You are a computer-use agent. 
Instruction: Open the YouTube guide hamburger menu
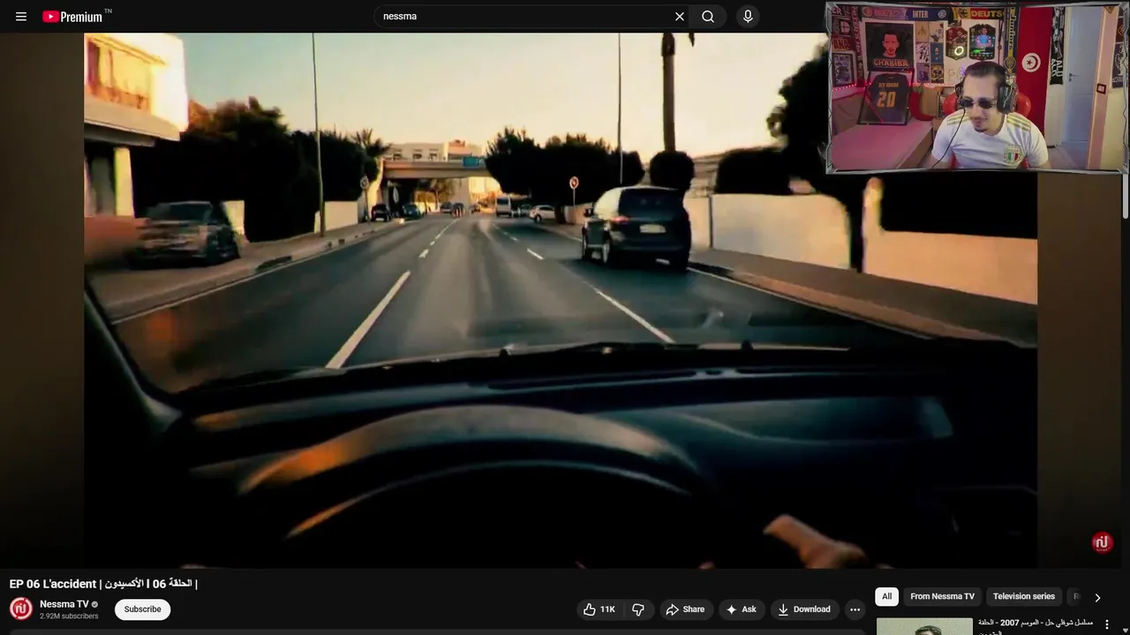(x=21, y=17)
